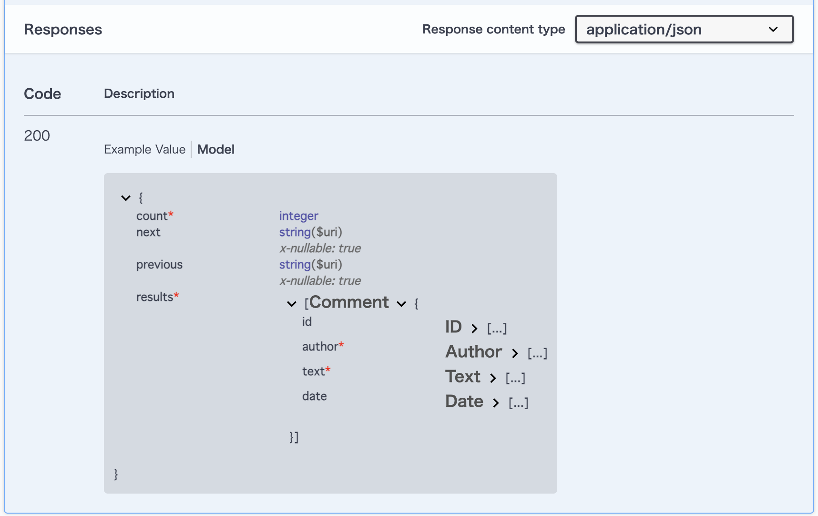Image resolution: width=818 pixels, height=516 pixels.
Task: Click x-nullable: true under next
Action: 320,248
